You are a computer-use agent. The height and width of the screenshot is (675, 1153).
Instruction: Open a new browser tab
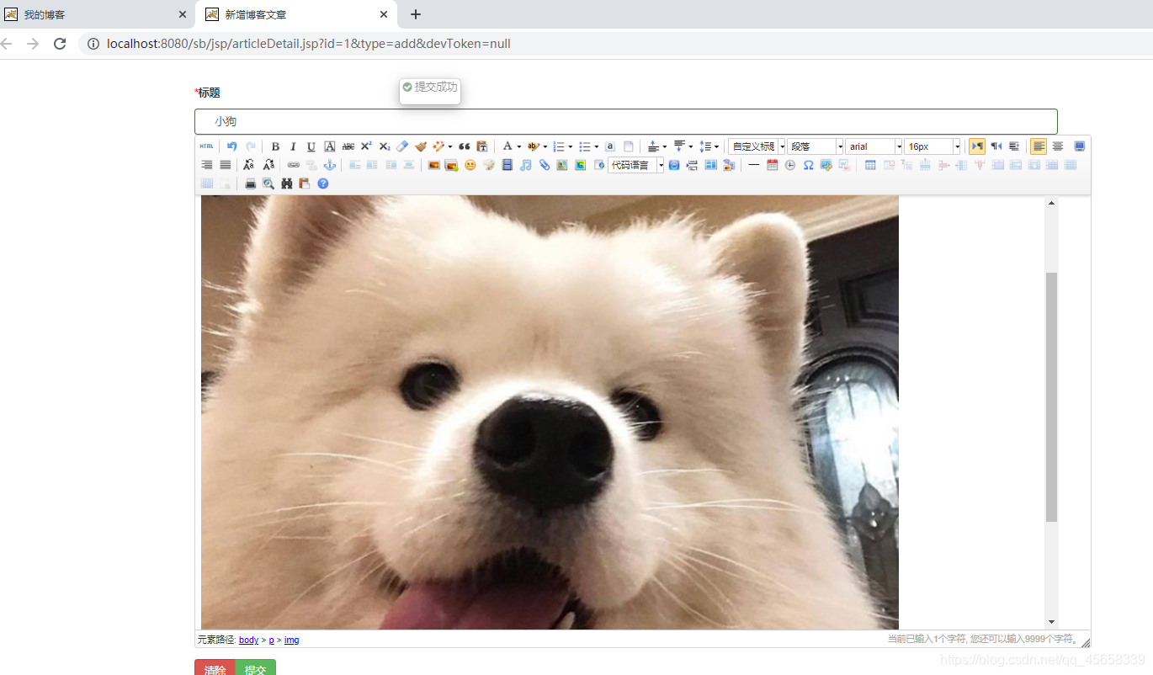415,14
